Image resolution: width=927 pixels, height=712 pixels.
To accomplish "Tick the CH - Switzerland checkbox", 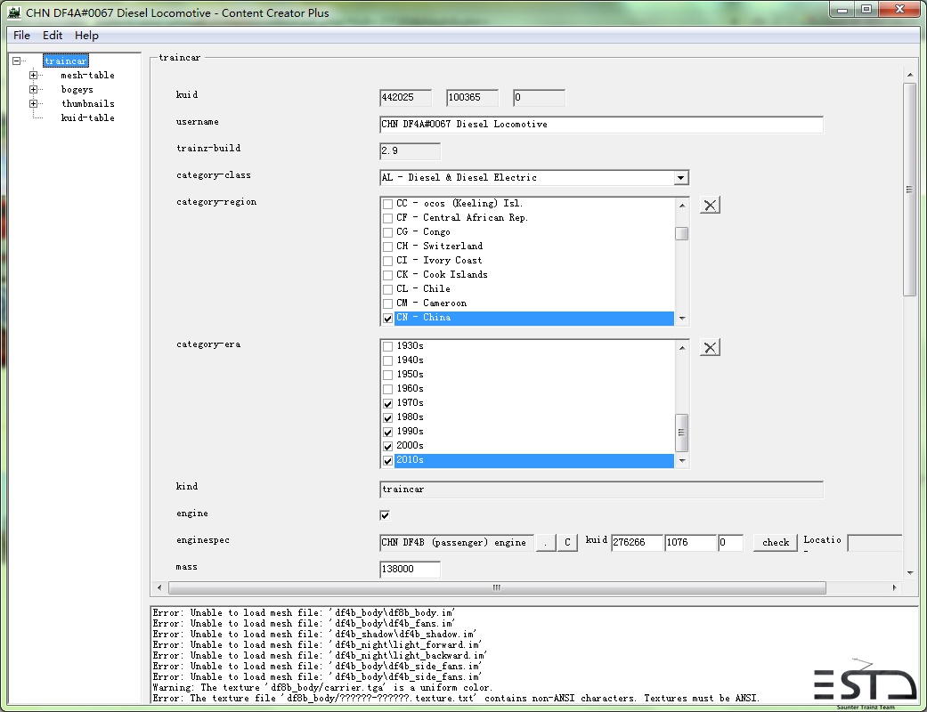I will click(388, 247).
